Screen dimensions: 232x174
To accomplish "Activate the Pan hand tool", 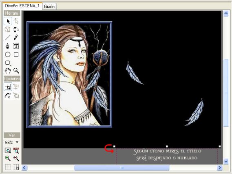I will click(8, 71).
